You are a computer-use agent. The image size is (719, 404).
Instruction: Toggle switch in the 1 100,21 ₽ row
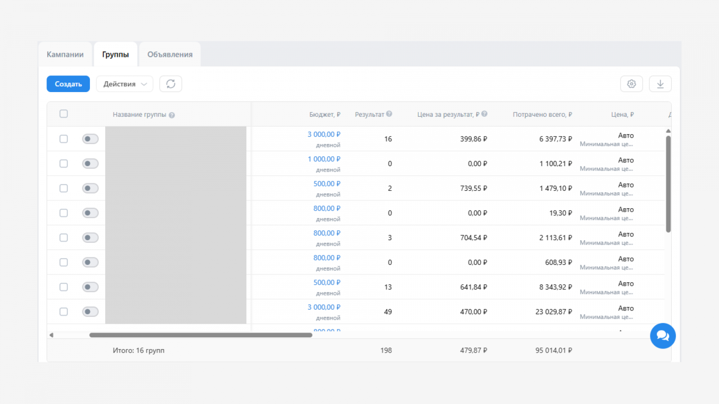click(x=90, y=164)
